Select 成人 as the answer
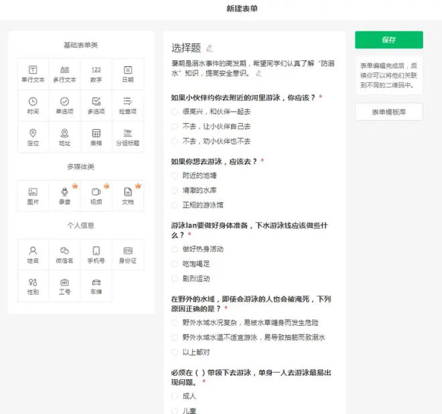Viewport: 442px width, 414px height. pyautogui.click(x=175, y=396)
